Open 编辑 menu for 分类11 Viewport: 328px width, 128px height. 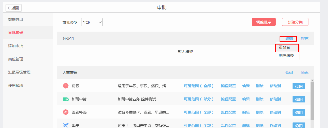point(289,38)
